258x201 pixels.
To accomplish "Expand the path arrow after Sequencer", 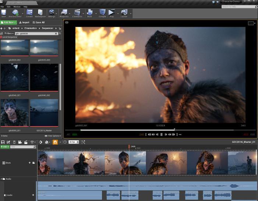I will coord(56,28).
